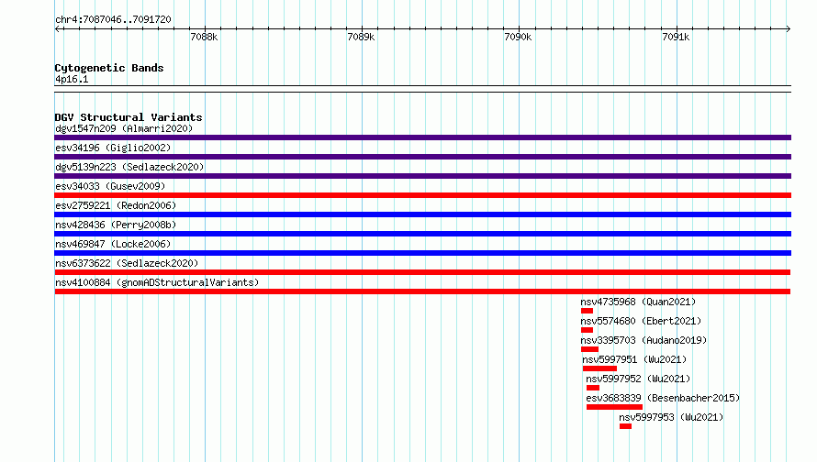Open the esv3683839 (Besenbacher2015) label
The height and width of the screenshot is (462, 817).
coord(664,398)
